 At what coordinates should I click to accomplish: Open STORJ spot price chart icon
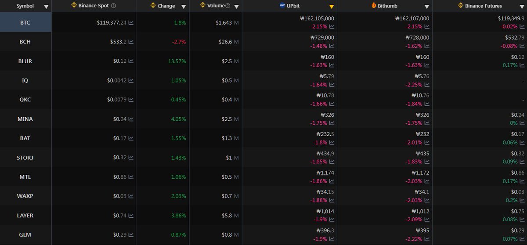(131, 158)
